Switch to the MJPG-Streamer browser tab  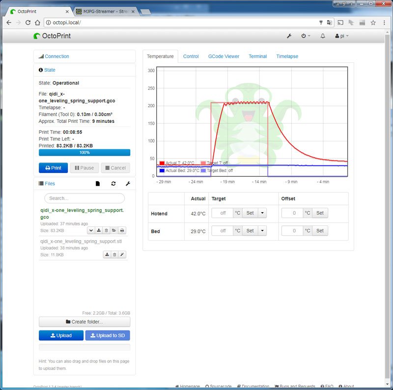(105, 11)
